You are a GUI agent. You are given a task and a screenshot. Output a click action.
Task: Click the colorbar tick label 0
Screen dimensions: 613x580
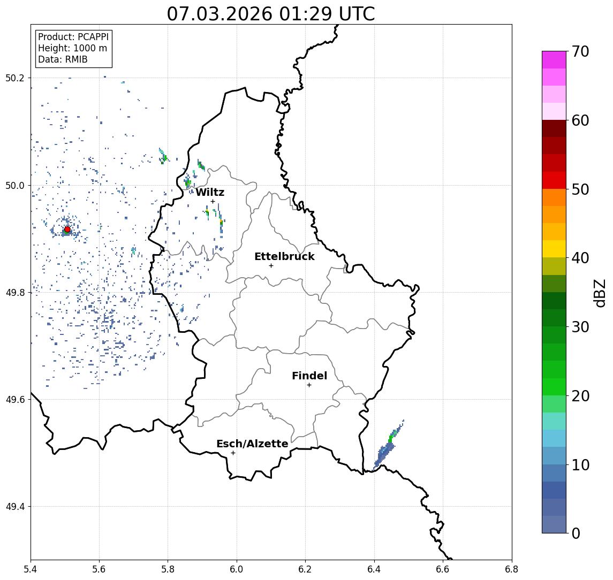point(576,533)
